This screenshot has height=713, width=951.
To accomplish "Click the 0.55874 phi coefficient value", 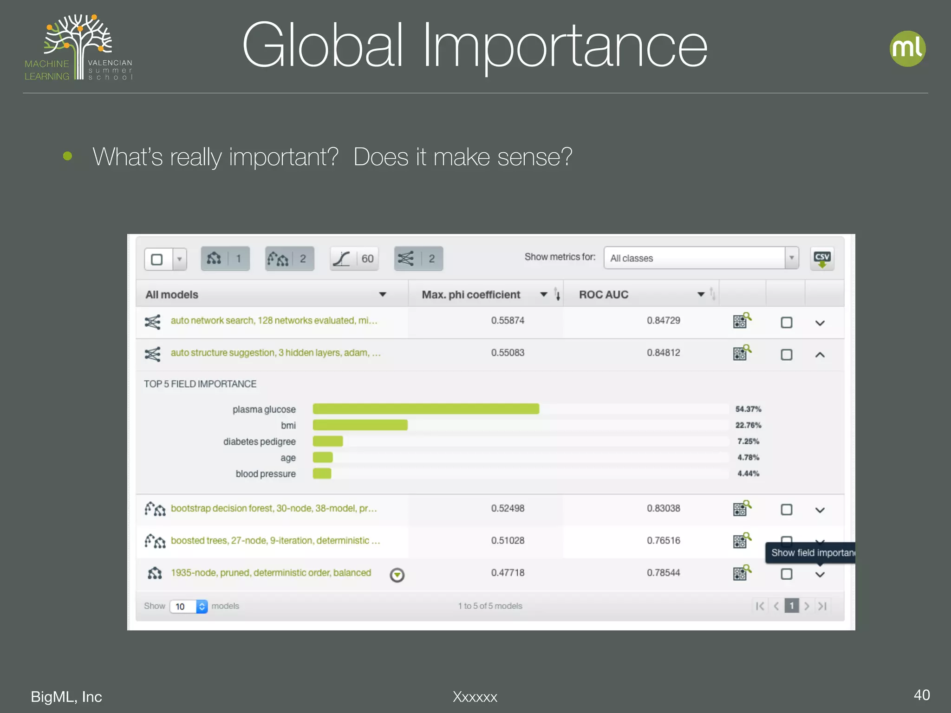I will 508,320.
